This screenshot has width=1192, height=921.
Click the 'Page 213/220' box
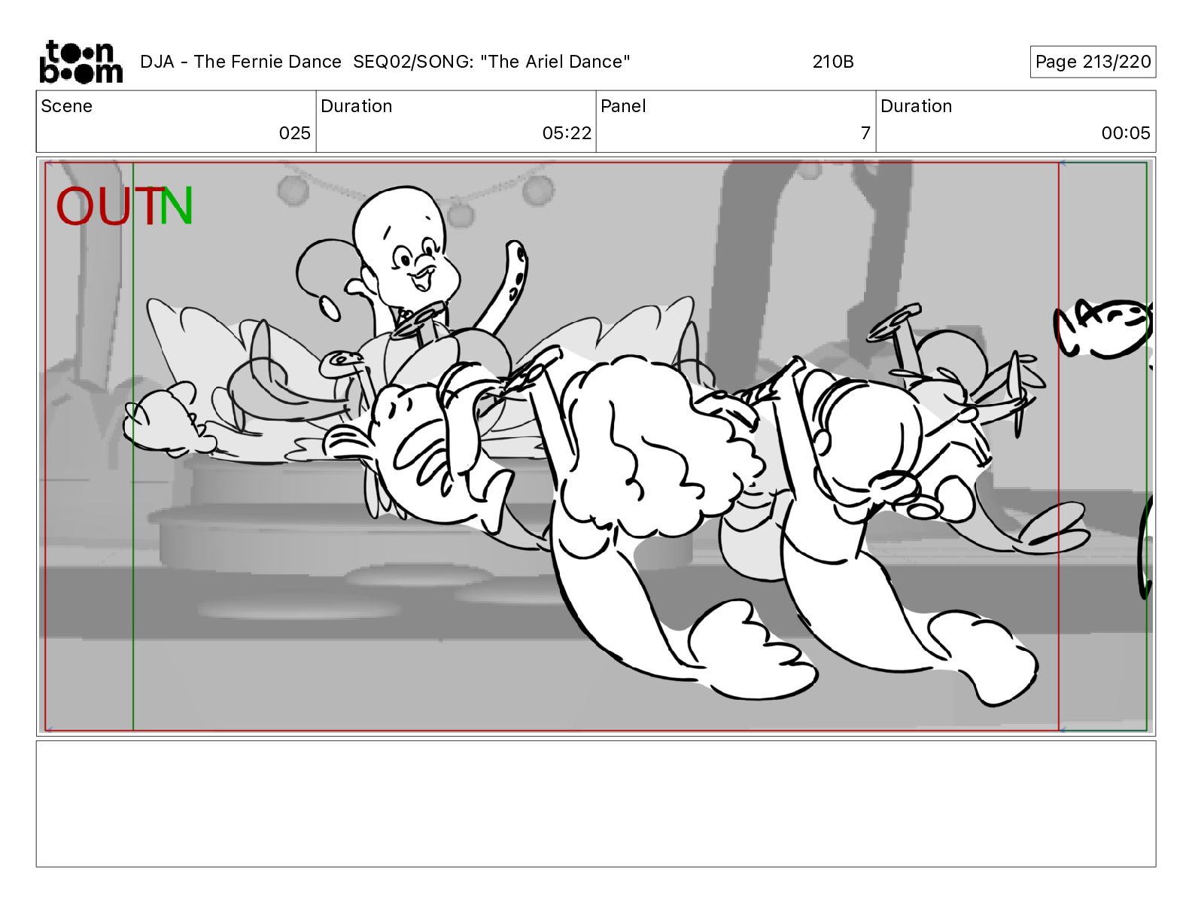click(x=1093, y=62)
